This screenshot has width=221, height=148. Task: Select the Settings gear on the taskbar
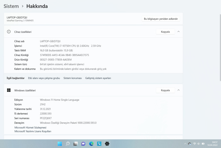(107, 144)
